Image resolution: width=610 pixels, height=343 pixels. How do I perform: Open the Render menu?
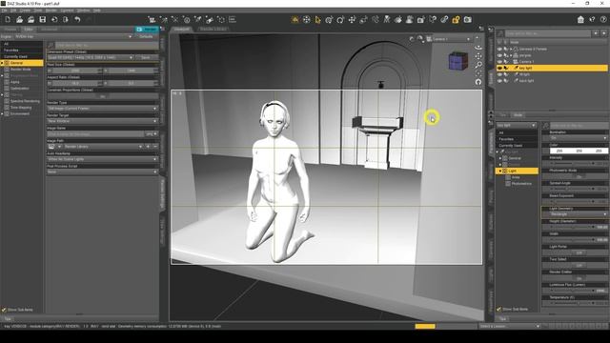tap(51, 10)
